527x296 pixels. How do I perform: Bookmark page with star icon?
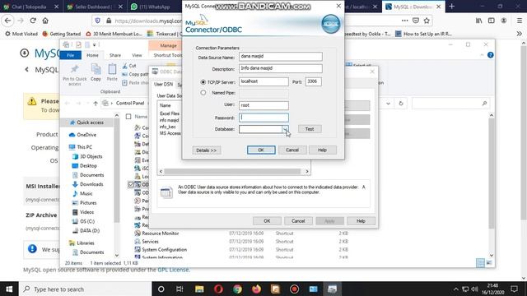427,21
